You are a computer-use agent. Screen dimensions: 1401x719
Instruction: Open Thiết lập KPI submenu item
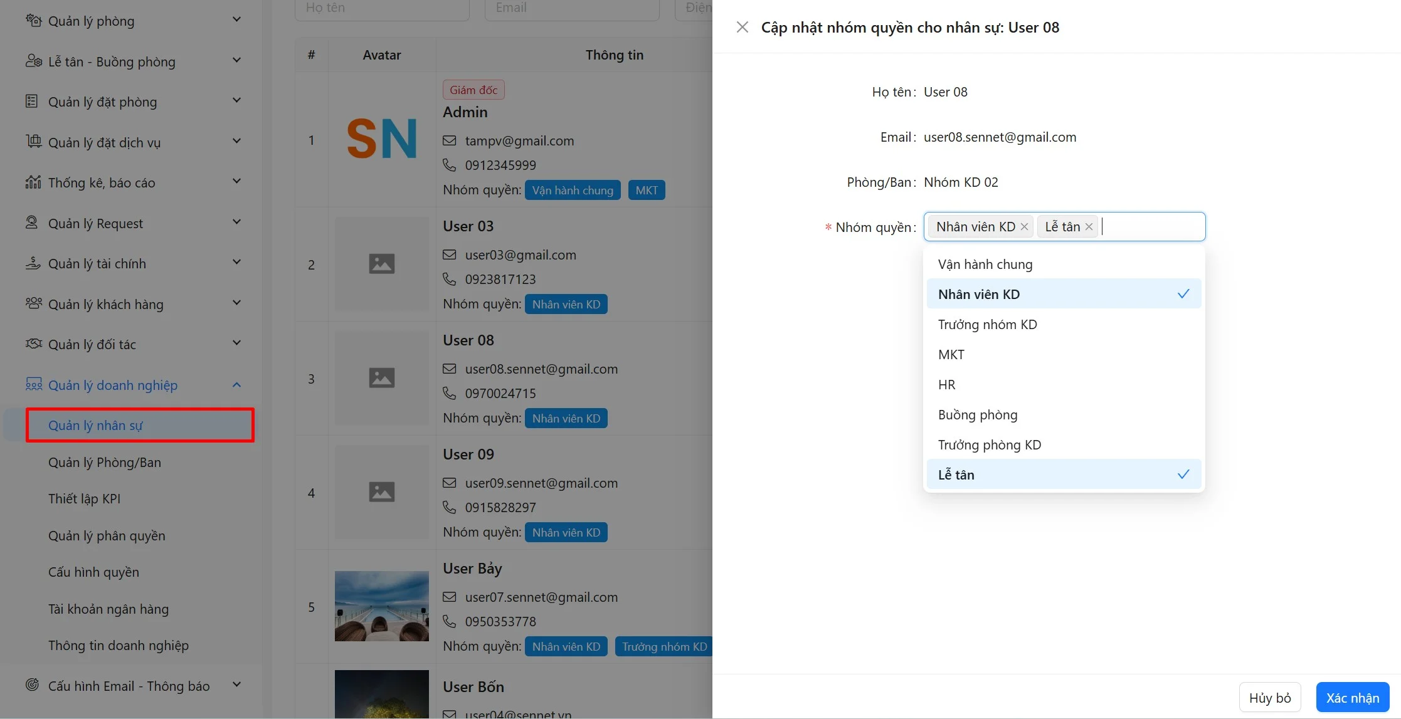click(x=84, y=498)
